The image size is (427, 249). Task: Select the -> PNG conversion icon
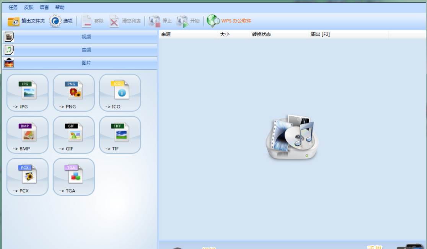tap(74, 93)
